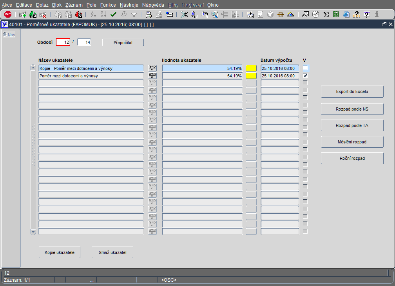
Task: Click the magnifier search document icon
Action: (215, 14)
